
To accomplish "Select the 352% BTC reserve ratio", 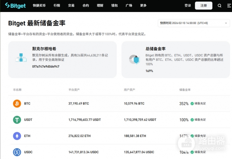I will coord(184,104).
